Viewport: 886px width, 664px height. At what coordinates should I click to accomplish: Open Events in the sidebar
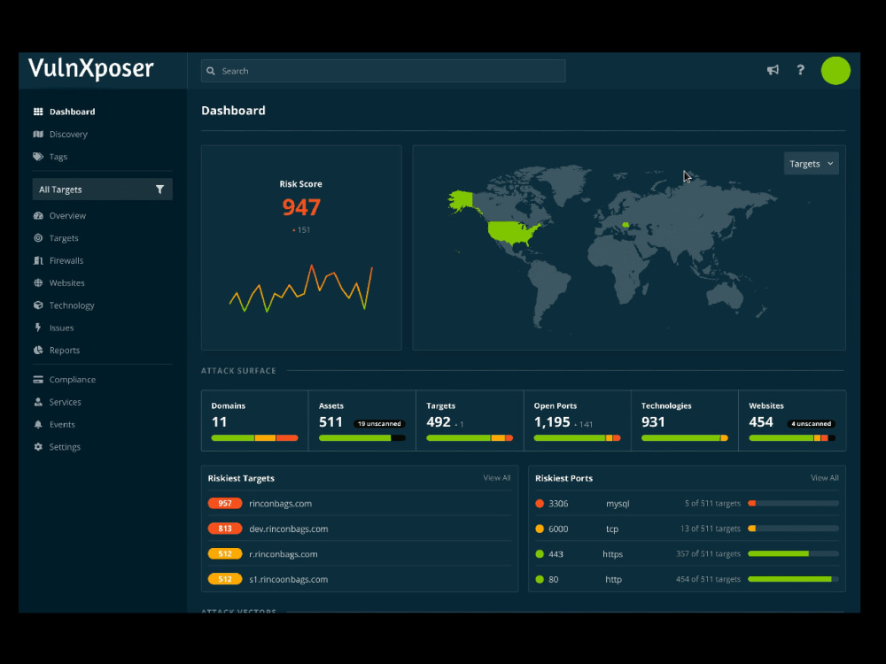tap(62, 425)
